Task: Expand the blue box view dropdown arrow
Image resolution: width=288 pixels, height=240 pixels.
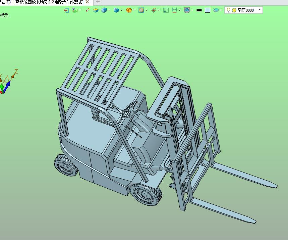Action: click(x=121, y=10)
